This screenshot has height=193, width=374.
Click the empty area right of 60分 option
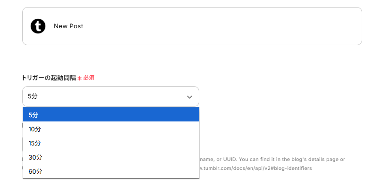(118, 171)
